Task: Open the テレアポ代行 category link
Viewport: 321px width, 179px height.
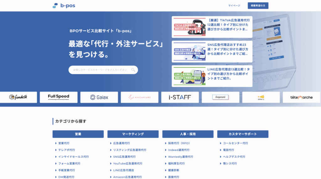Action: pos(66,150)
